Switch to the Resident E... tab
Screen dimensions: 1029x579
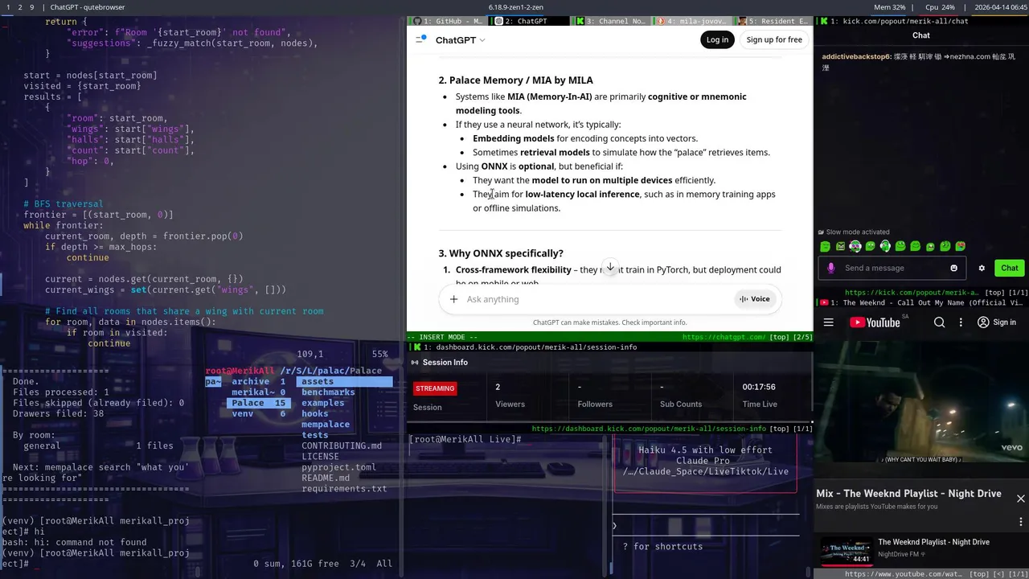pos(772,21)
